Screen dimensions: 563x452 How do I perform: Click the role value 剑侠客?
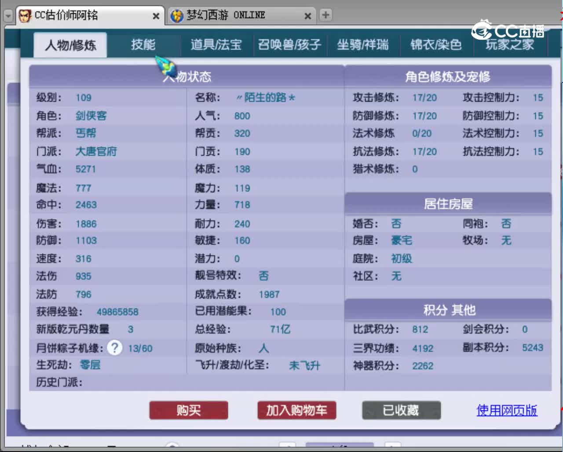pyautogui.click(x=91, y=116)
